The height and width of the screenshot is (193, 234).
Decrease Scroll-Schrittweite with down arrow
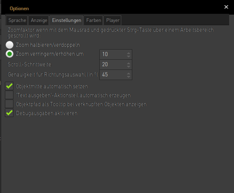129,67
